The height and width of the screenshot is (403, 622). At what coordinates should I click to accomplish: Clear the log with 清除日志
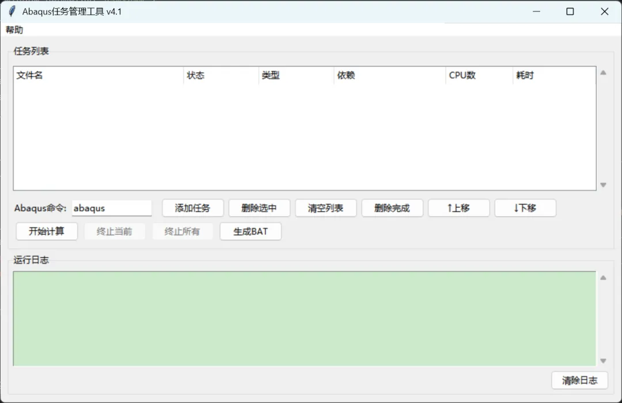click(x=579, y=381)
